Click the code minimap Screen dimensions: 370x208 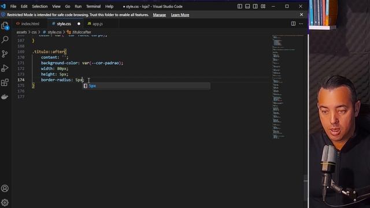pyautogui.click(x=287, y=87)
